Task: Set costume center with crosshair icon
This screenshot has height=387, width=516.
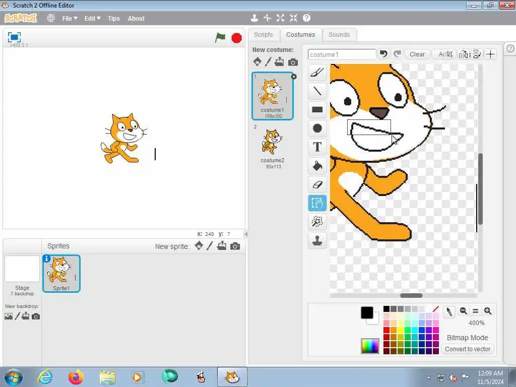Action: [491, 54]
